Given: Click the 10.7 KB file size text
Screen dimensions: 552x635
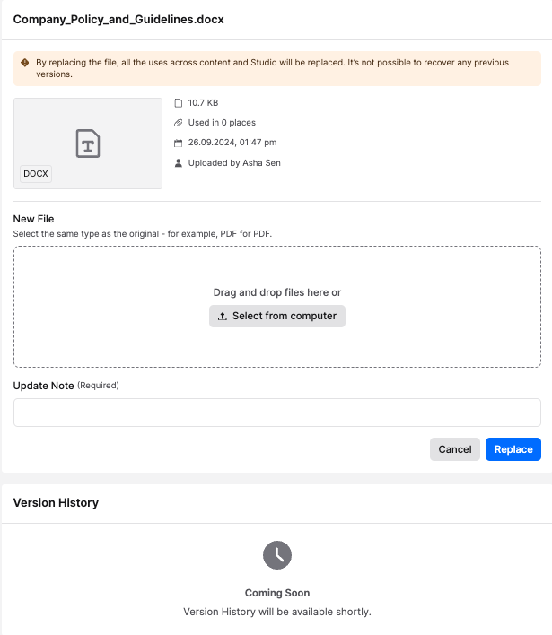Looking at the screenshot, I should pos(203,103).
